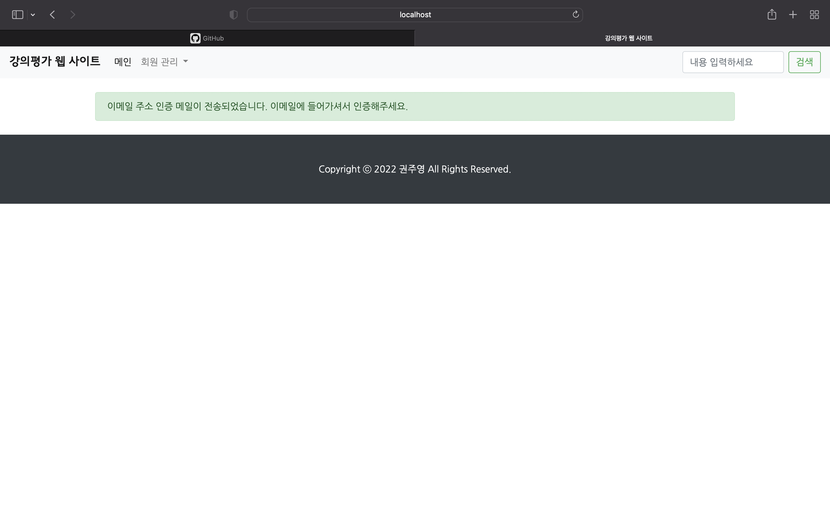Show the tab overview grid icon
This screenshot has height=518, width=830.
click(814, 15)
